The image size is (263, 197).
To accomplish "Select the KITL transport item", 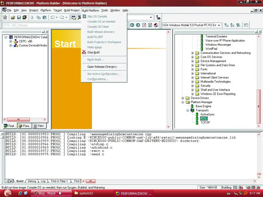I will coord(204,119).
